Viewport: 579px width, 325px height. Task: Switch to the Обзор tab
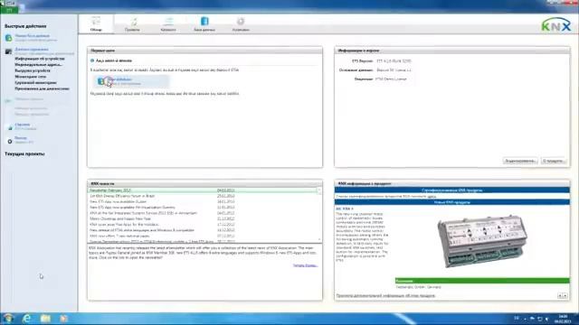pos(96,24)
